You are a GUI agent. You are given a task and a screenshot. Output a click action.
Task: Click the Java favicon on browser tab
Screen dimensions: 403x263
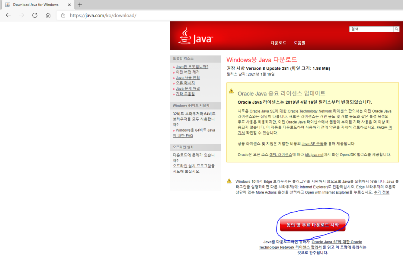point(8,5)
